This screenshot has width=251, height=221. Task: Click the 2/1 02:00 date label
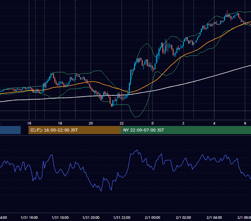tap(183, 217)
